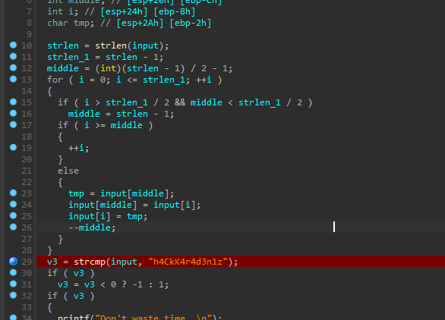This screenshot has width=445, height=320.
Task: Toggle breakpoint dot on line 10
Action: [x=14, y=45]
